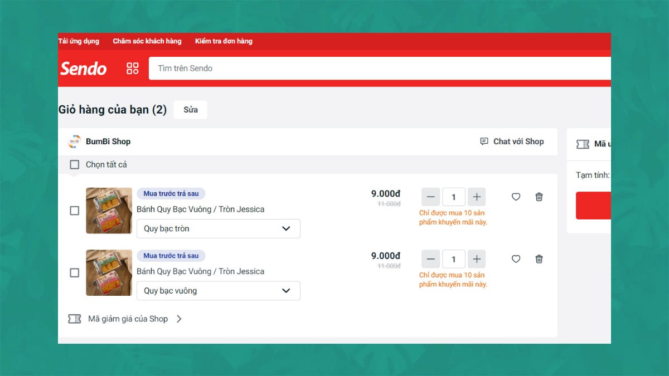Favorite the Quy bạc vuông item
This screenshot has width=669, height=376.
516,259
